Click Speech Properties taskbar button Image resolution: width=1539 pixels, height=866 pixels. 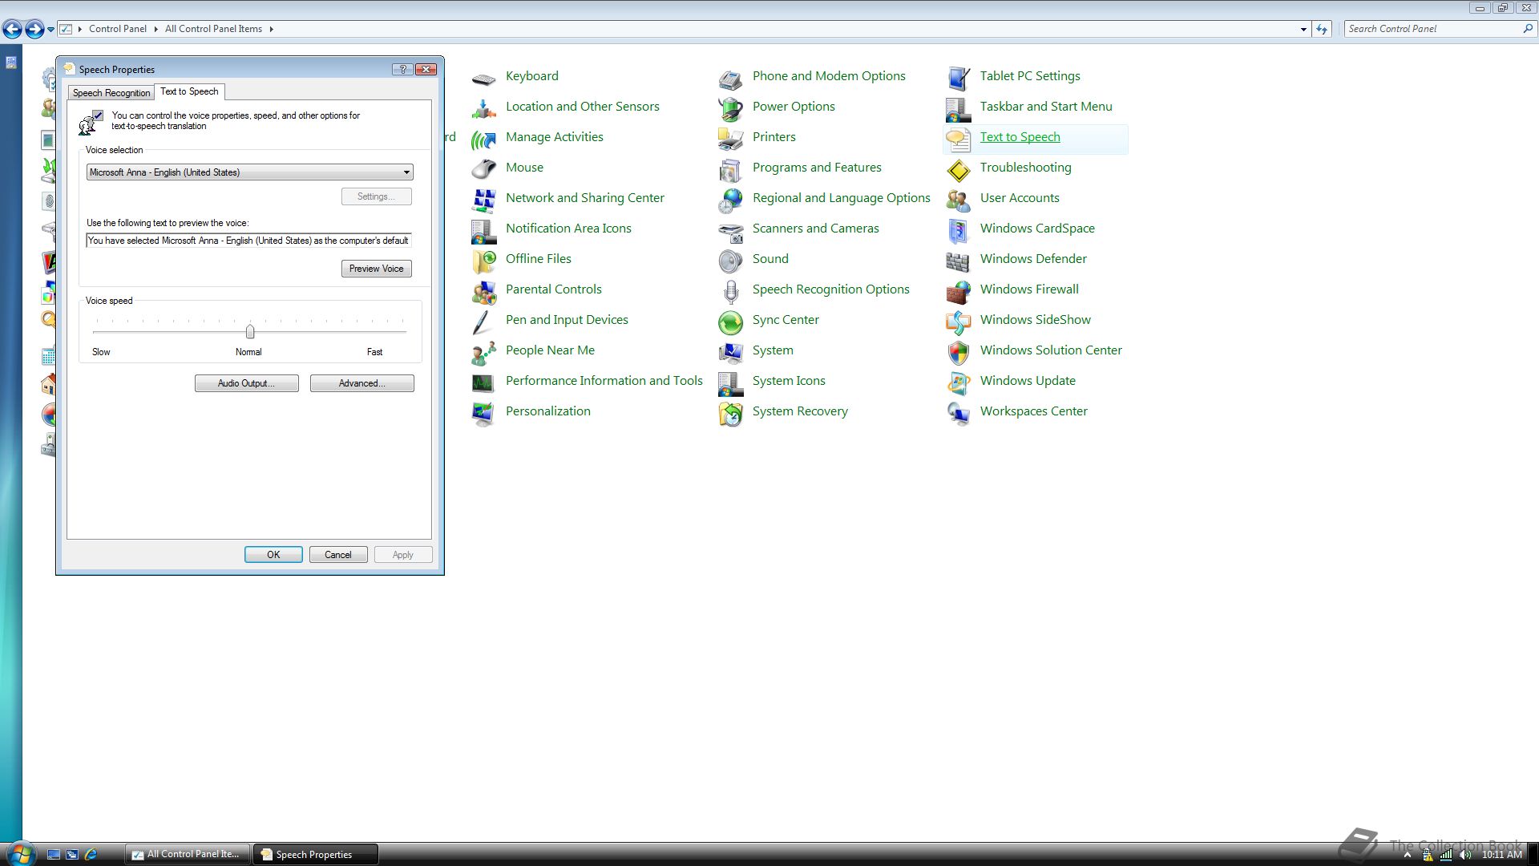point(315,854)
